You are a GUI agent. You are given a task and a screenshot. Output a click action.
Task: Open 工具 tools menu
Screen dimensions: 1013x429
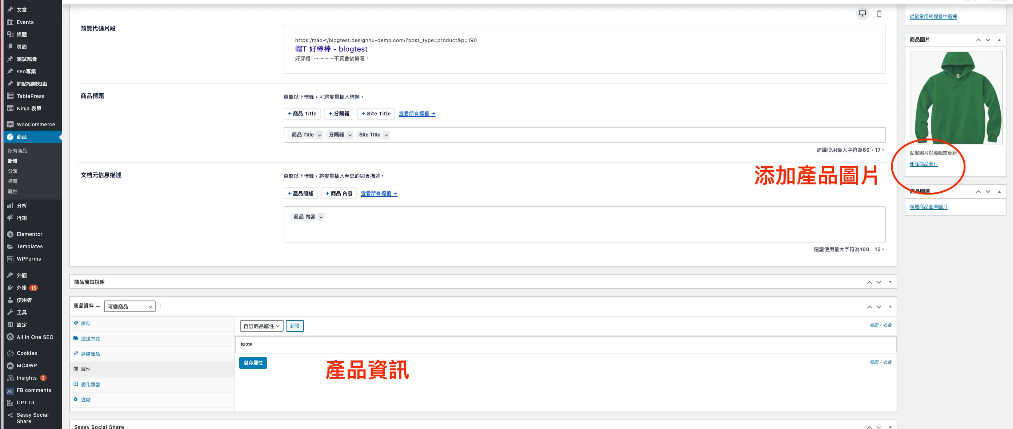(x=21, y=312)
